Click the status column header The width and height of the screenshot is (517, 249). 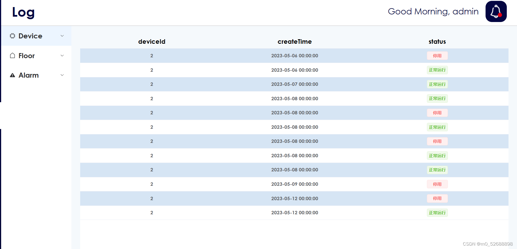437,41
